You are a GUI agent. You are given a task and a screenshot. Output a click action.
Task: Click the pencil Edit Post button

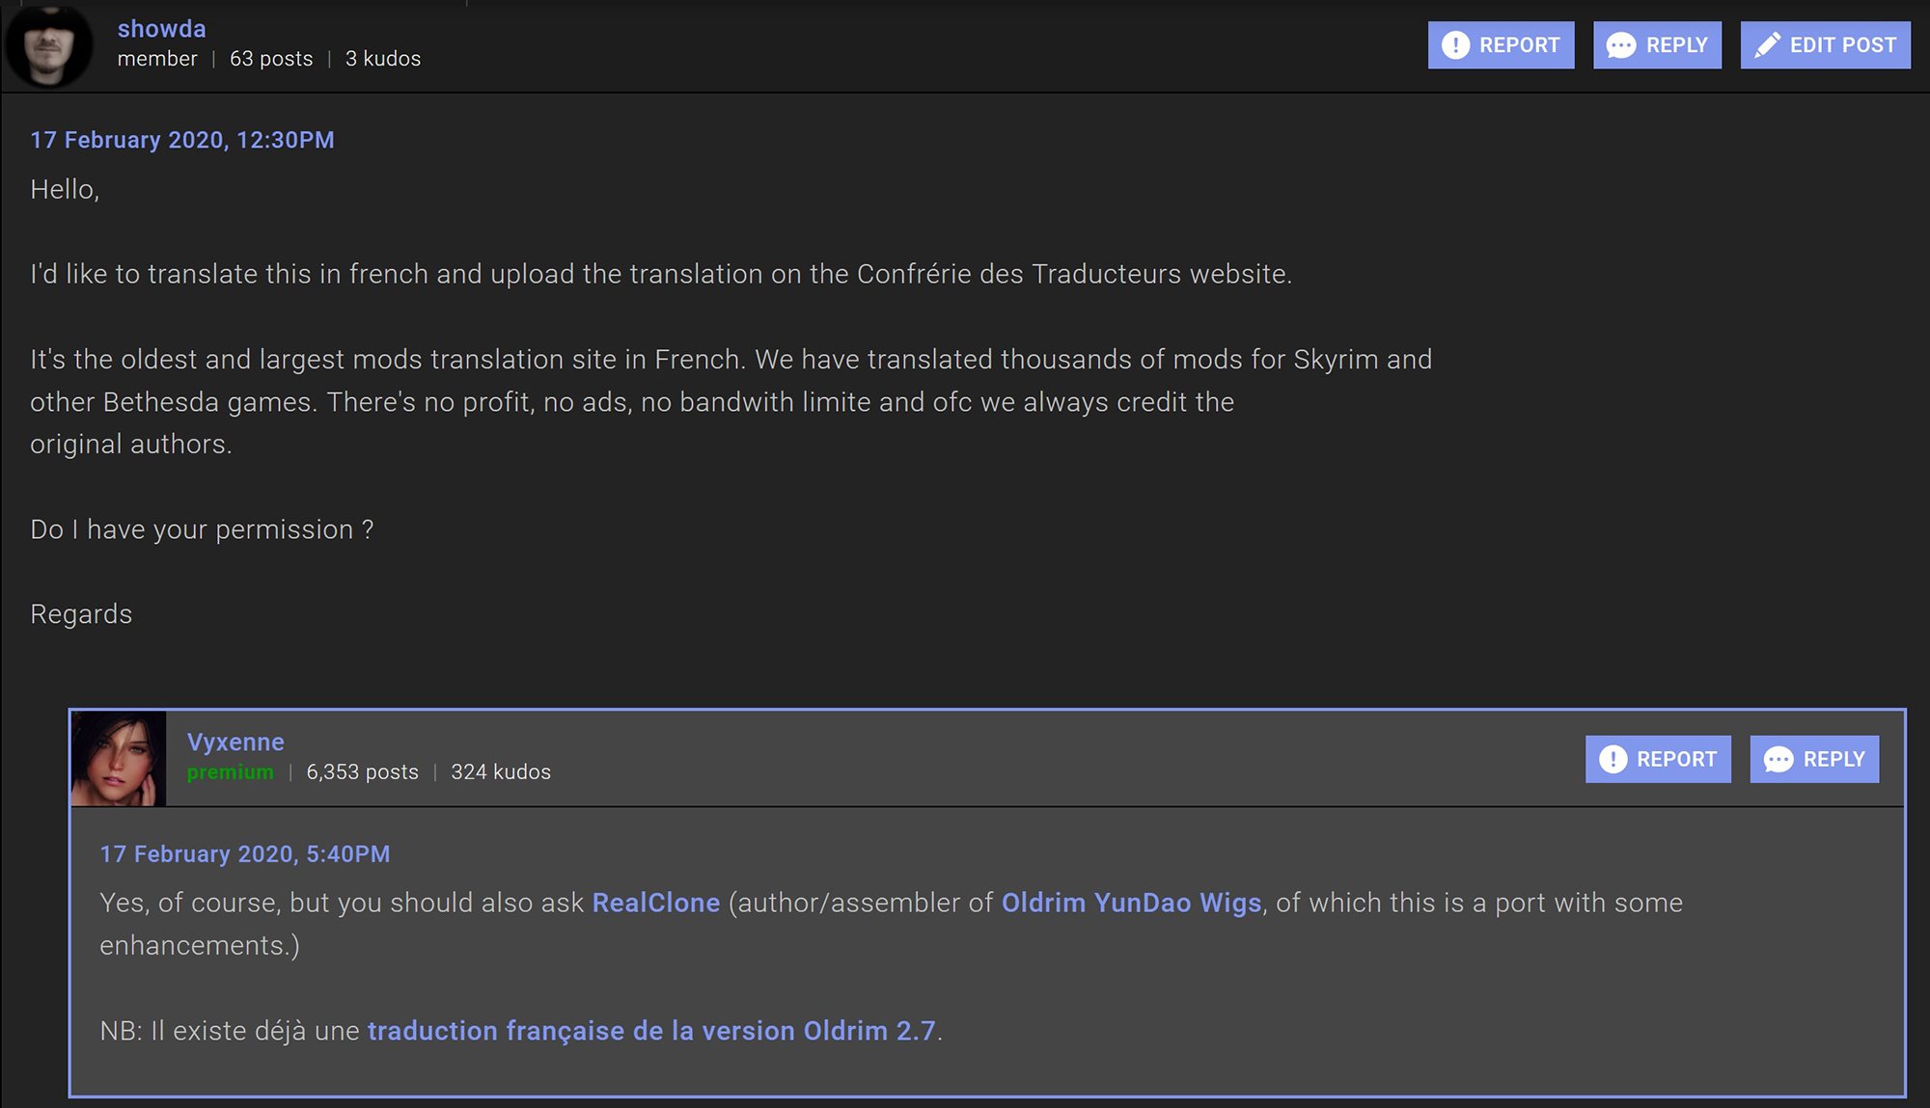(1825, 45)
